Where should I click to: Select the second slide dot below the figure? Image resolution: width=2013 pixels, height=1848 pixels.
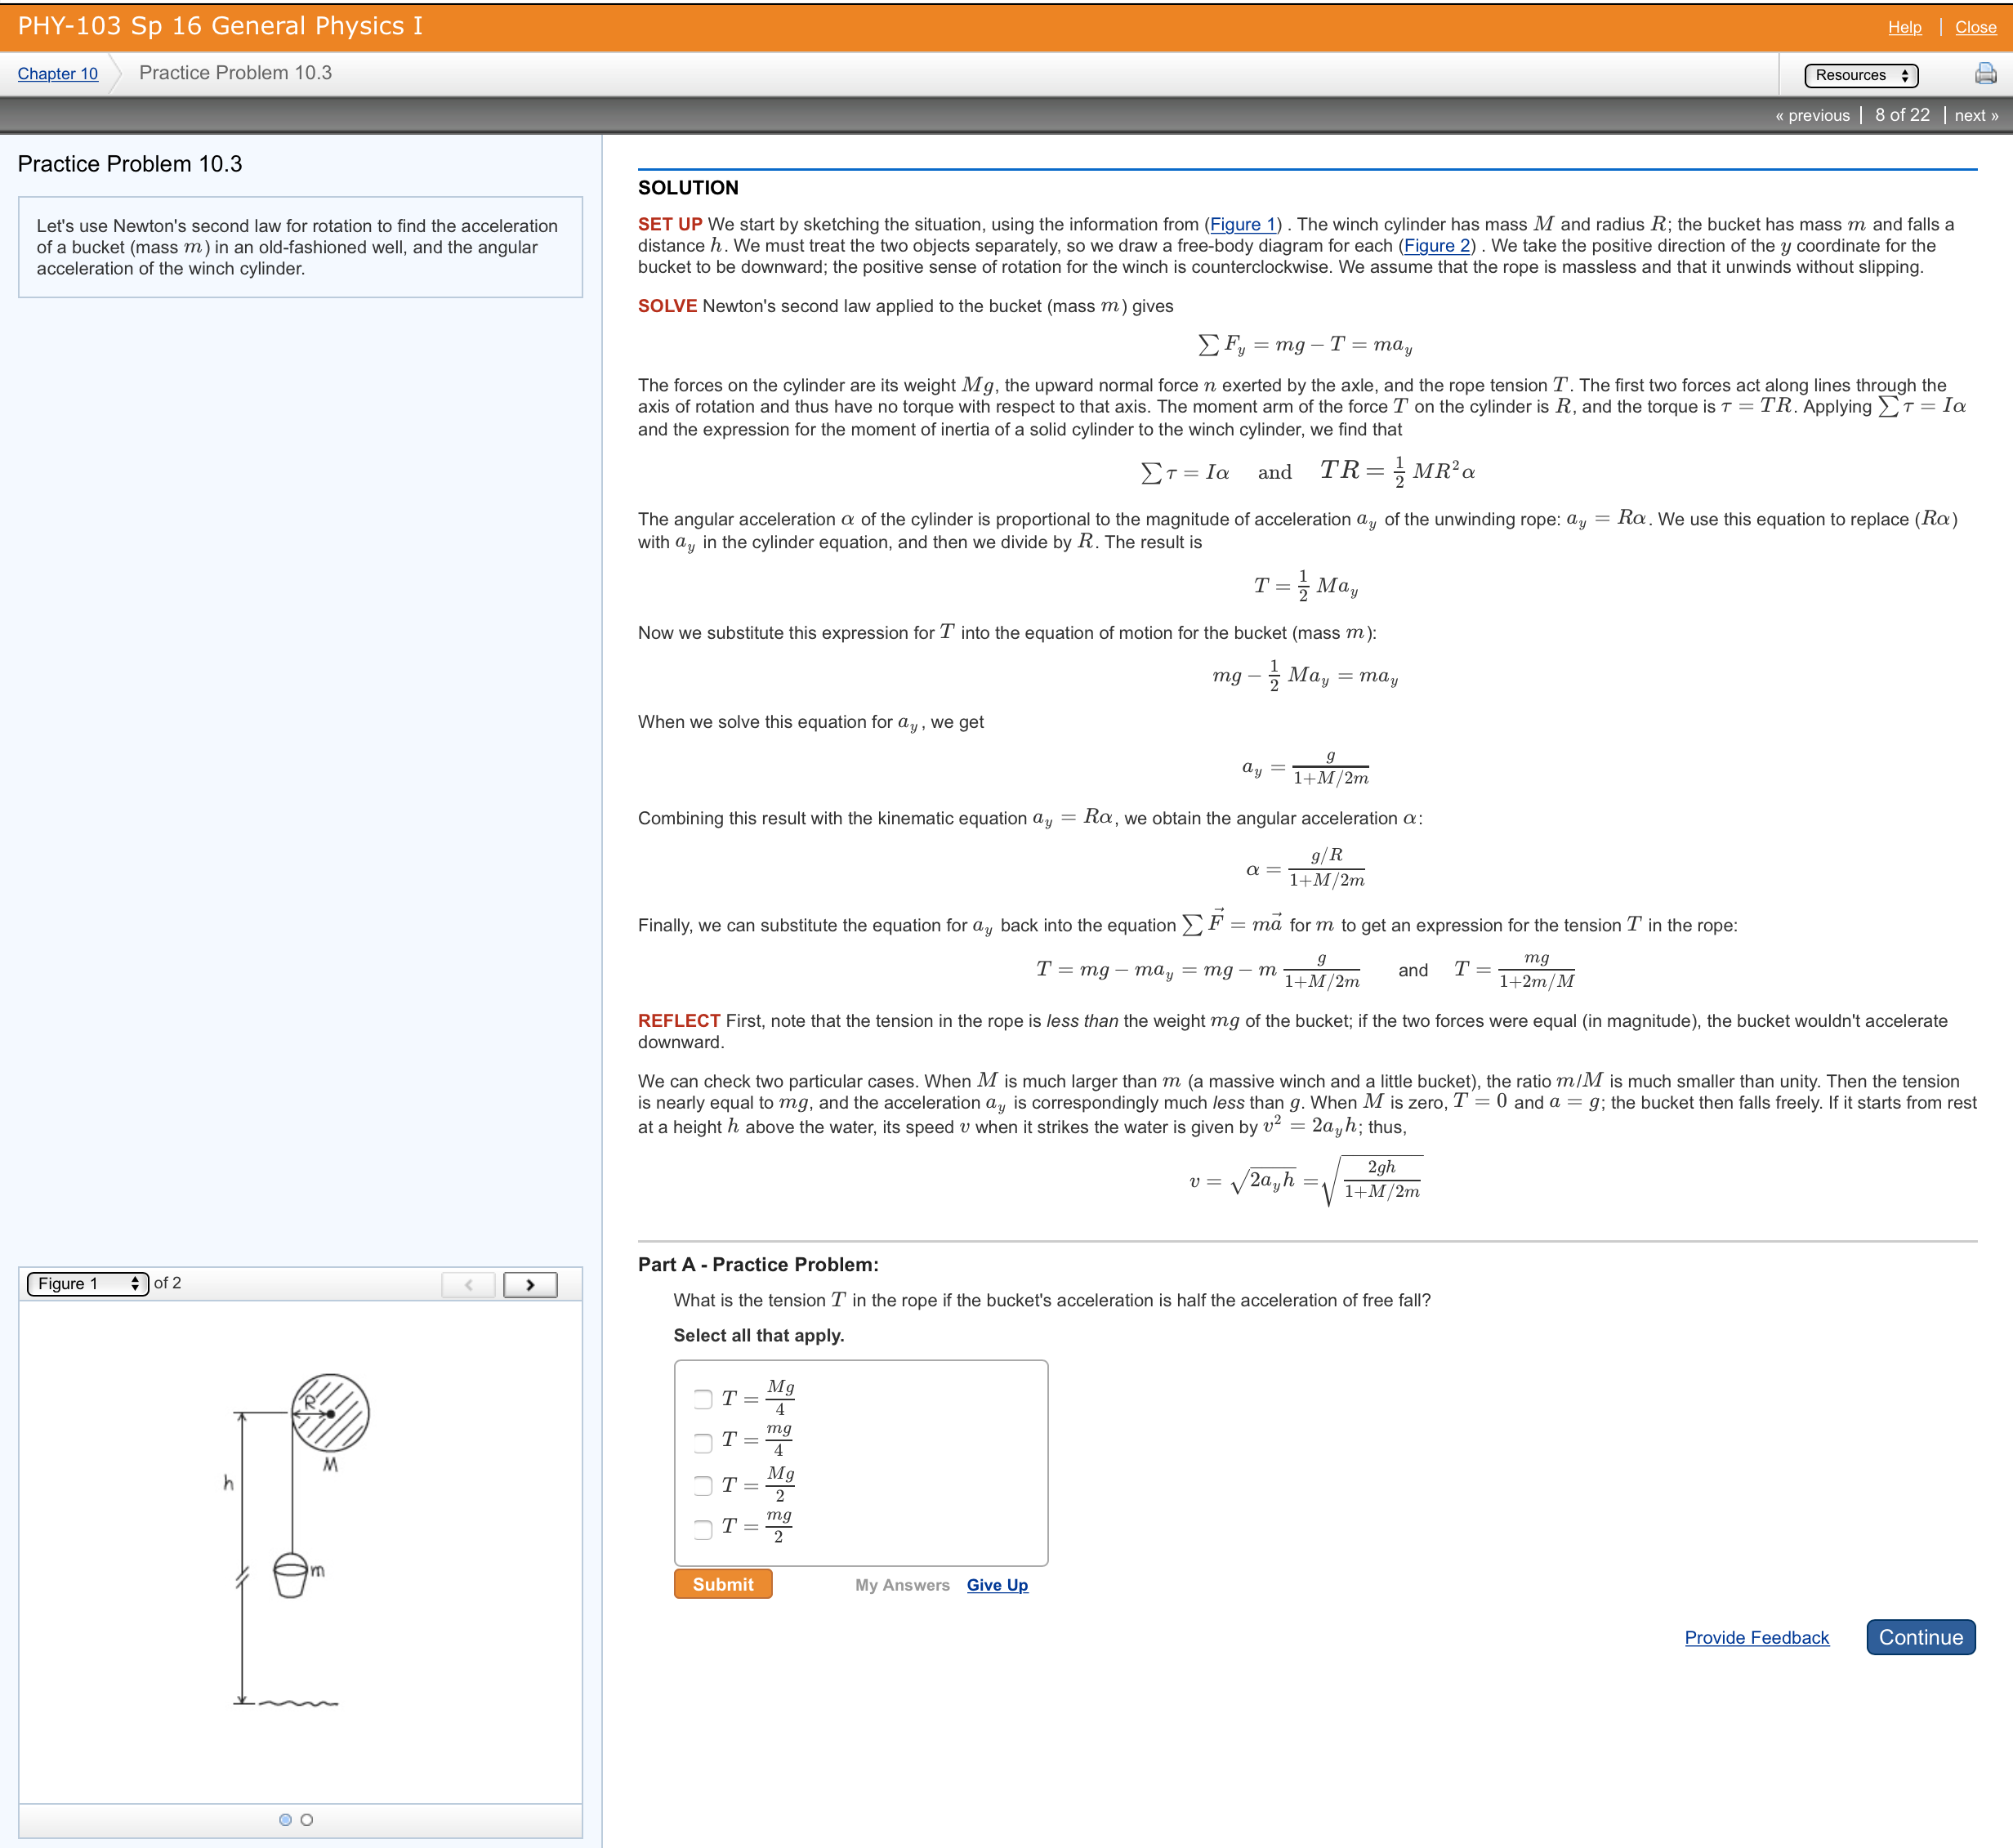pos(306,1819)
